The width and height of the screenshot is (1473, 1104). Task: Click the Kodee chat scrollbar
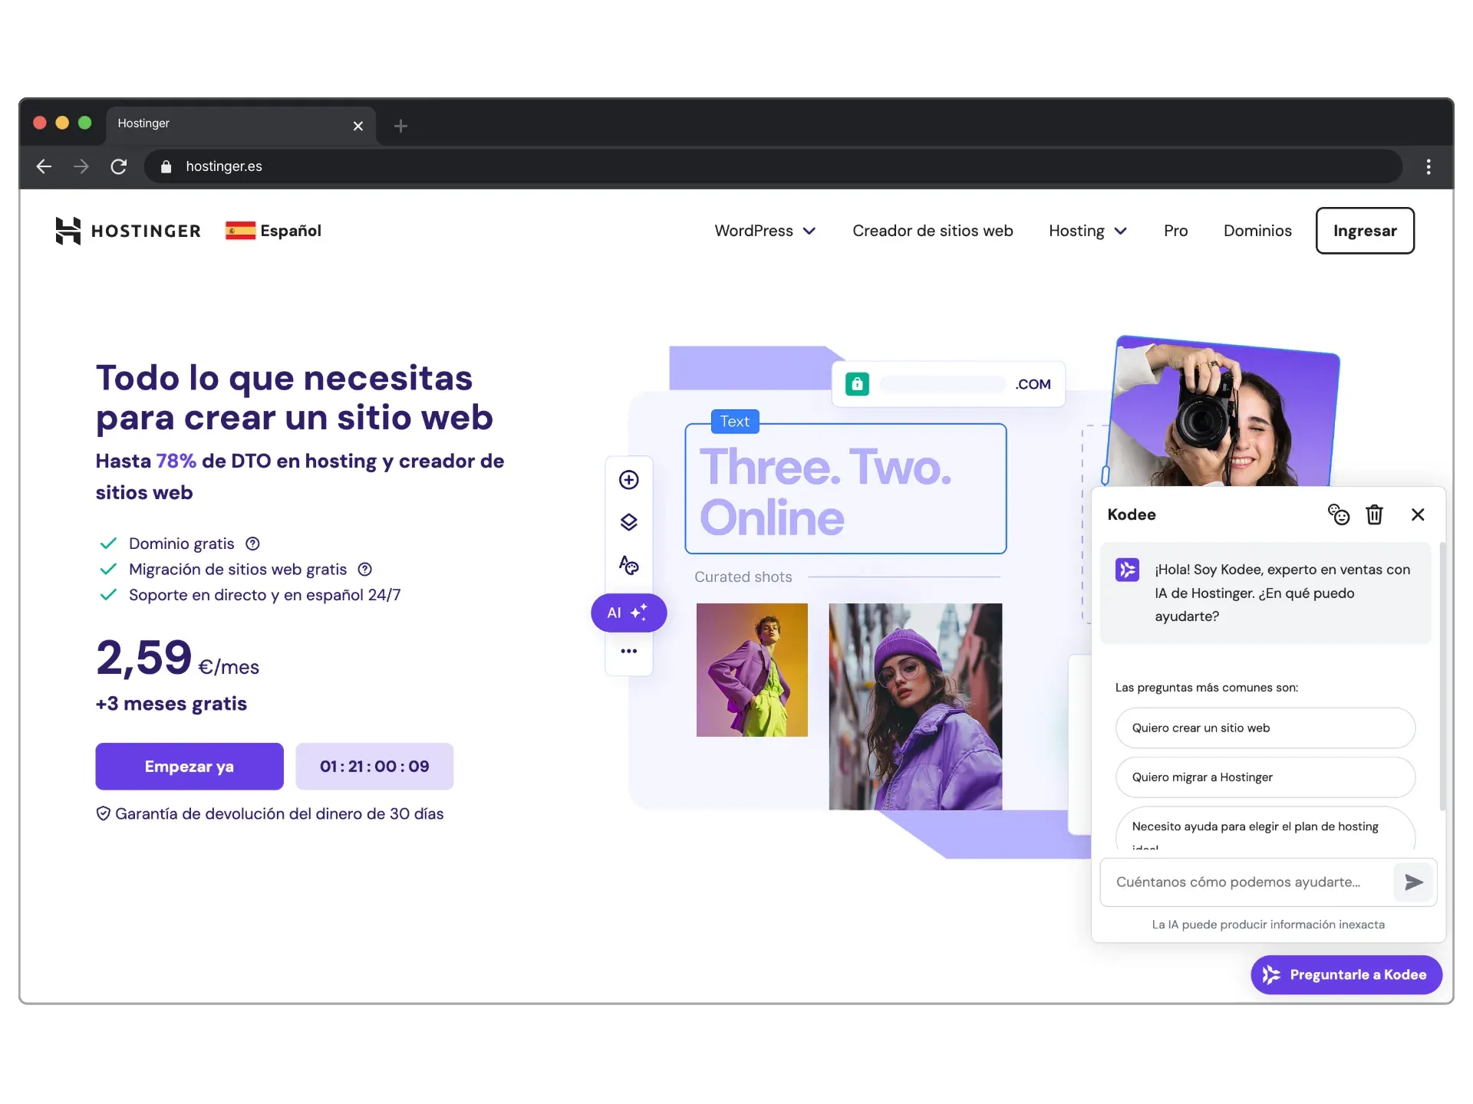1442,677
